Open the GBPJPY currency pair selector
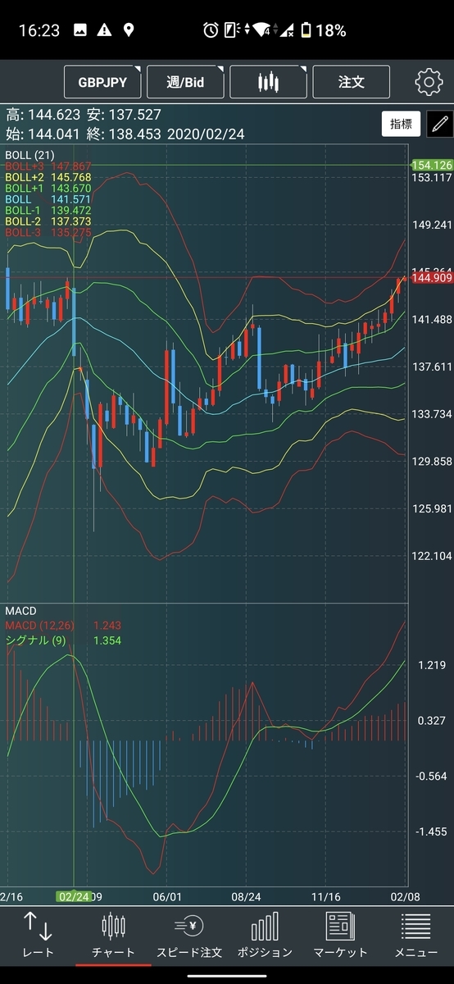Viewport: 454px width, 984px height. (x=102, y=83)
